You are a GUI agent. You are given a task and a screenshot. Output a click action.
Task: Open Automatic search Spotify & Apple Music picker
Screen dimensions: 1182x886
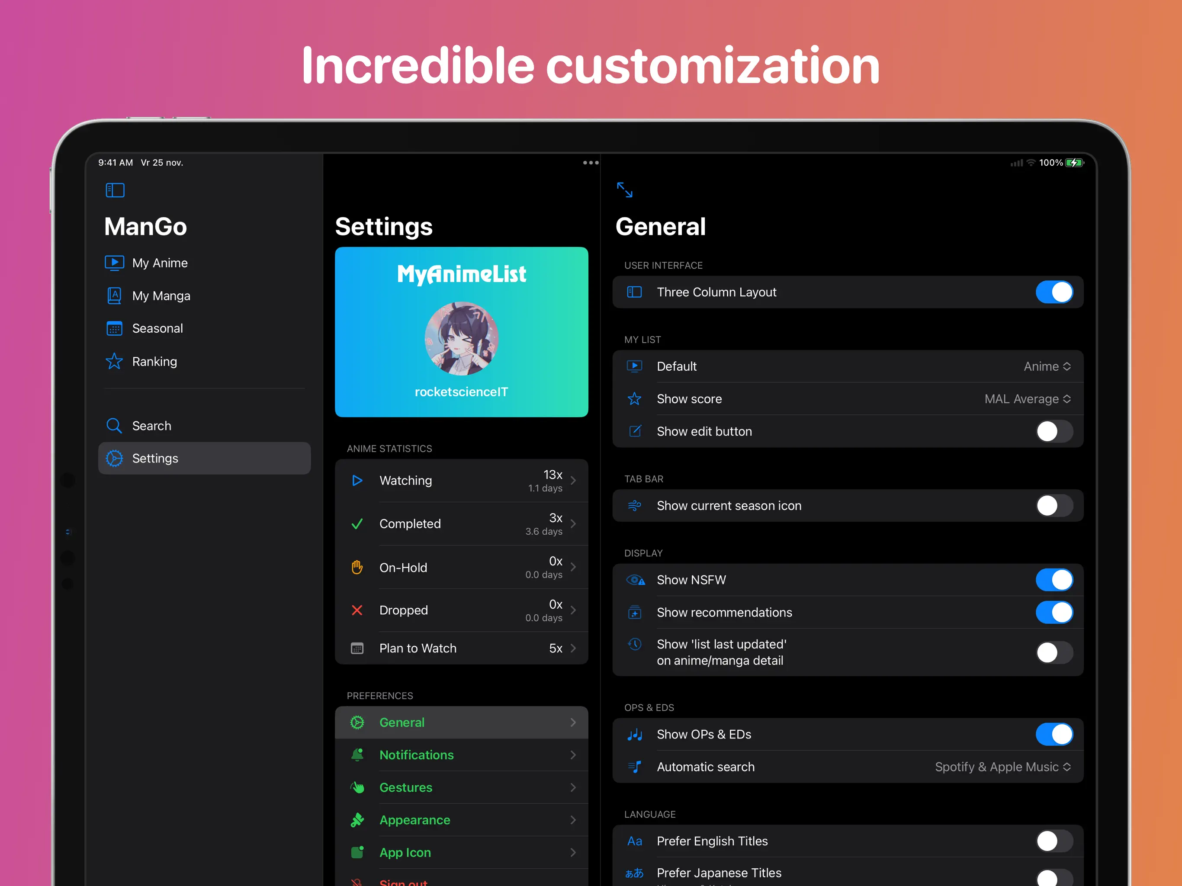1002,767
